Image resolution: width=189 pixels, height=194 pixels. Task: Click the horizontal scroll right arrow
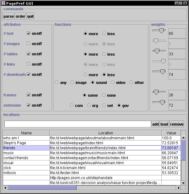pos(179,188)
